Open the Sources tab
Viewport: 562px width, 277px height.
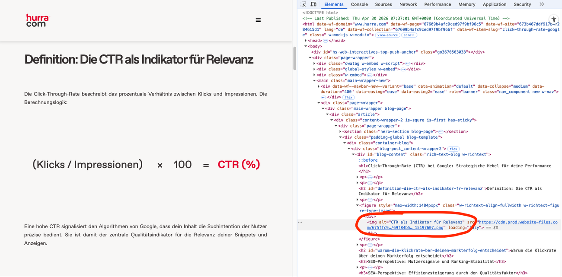383,4
